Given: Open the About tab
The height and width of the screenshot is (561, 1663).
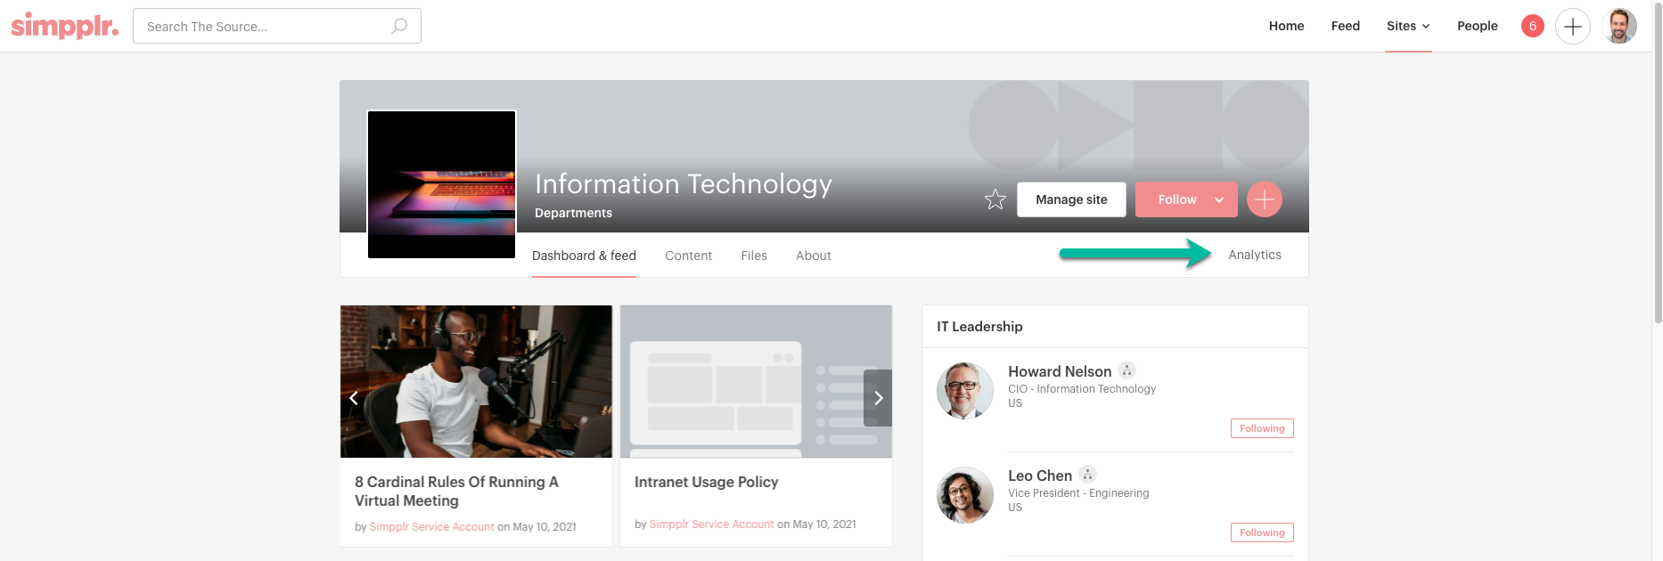Looking at the screenshot, I should (814, 256).
